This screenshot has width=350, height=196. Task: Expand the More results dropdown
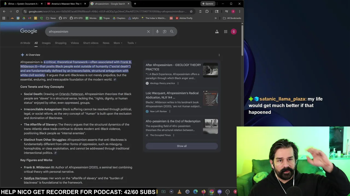118,43
